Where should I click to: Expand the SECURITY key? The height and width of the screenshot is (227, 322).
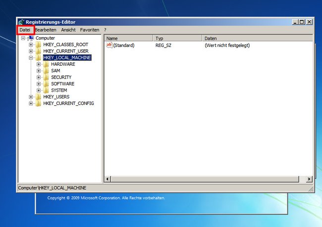point(39,77)
